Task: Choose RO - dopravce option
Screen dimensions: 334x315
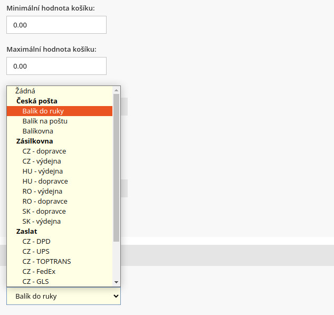Action: [45, 201]
